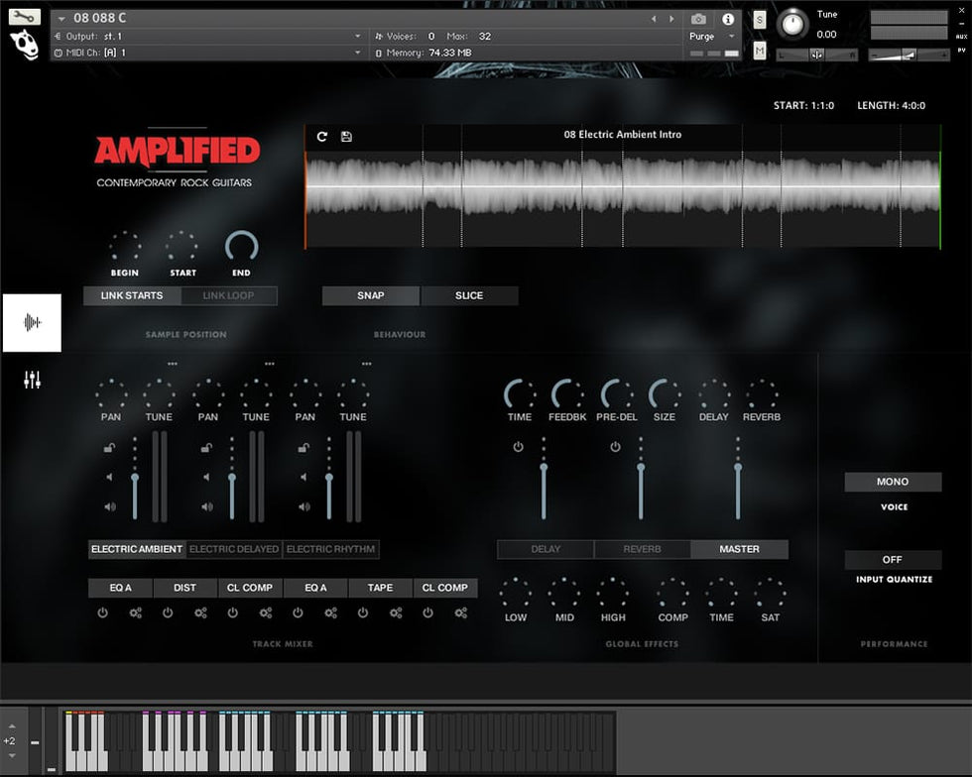Click the reload icon above the waveform
Image resolution: width=972 pixels, height=777 pixels.
322,137
